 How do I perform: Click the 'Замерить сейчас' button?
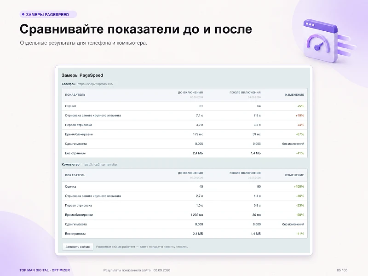[x=78, y=247]
